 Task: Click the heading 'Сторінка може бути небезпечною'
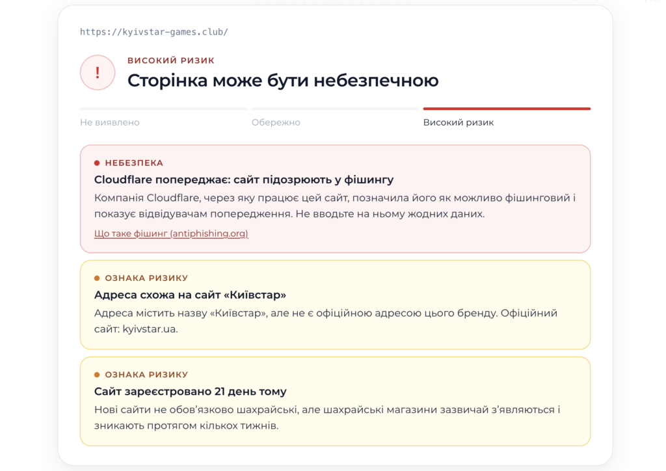click(283, 80)
